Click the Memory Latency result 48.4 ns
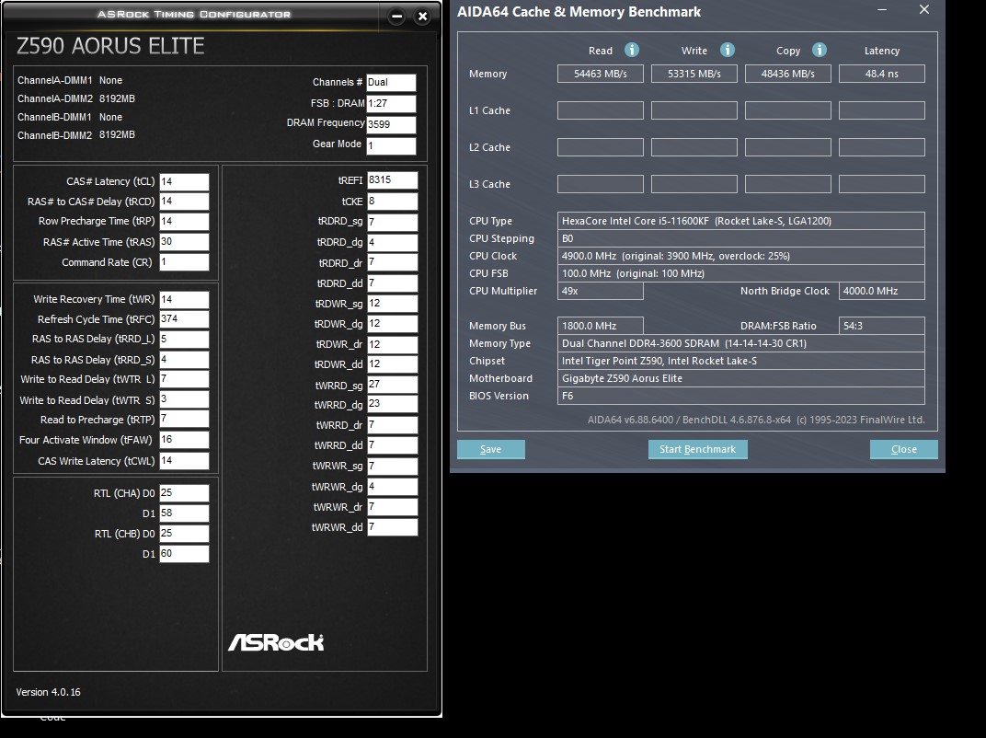Screen dimensions: 986x738 point(882,74)
